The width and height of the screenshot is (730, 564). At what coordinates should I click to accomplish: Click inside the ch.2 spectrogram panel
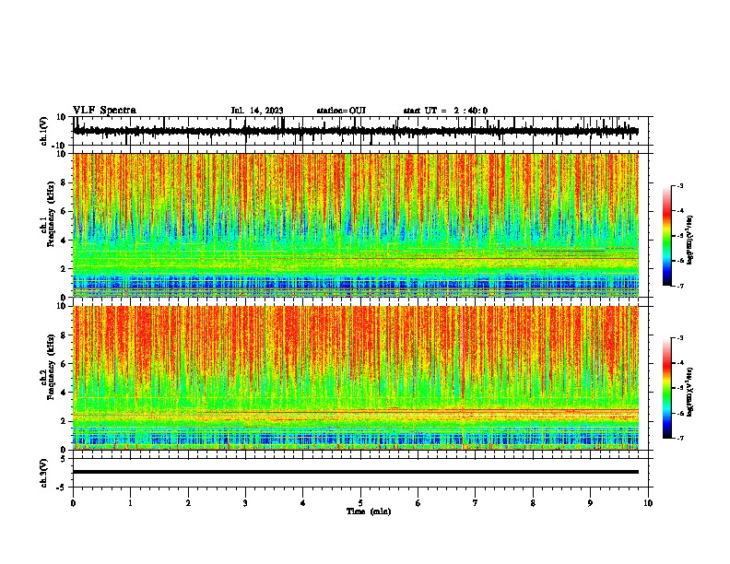pyautogui.click(x=356, y=378)
